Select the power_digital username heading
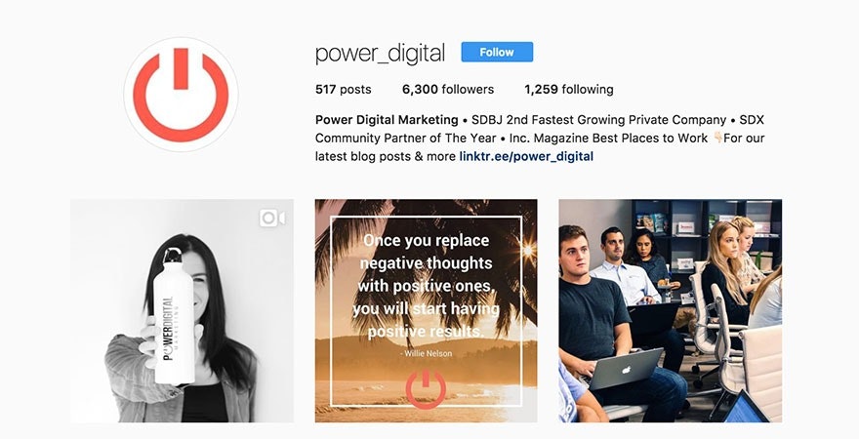 click(x=380, y=53)
